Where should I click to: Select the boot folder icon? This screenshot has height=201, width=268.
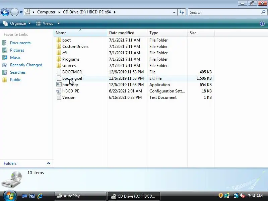(59, 40)
